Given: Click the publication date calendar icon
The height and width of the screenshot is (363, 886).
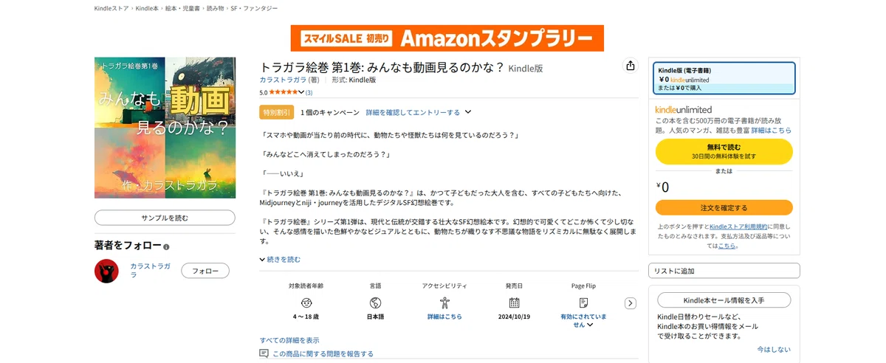Looking at the screenshot, I should click(514, 302).
